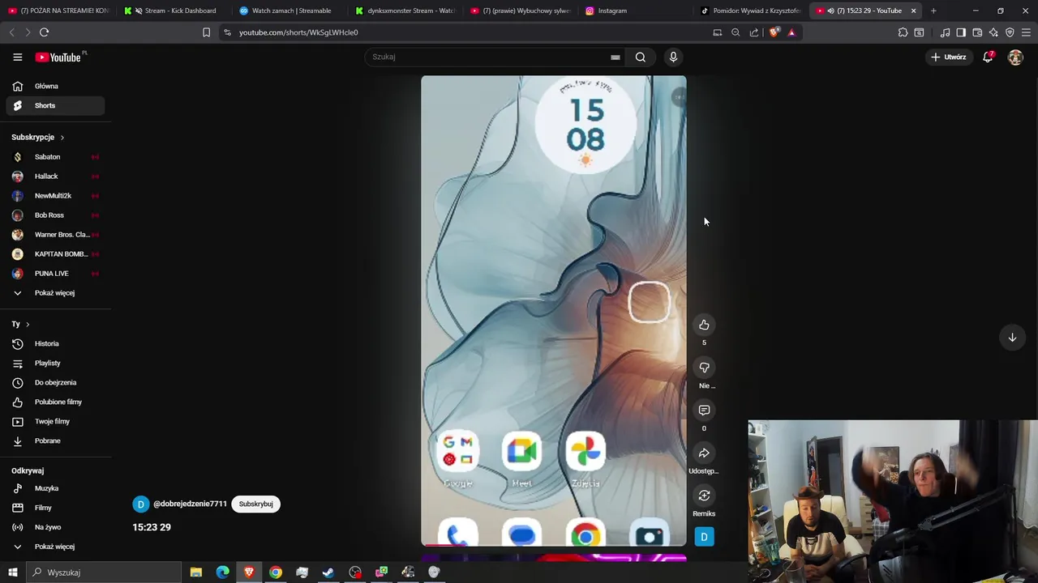Screen dimensions: 1038x583
Task: Switch to Instagram tab
Action: (x=637, y=11)
